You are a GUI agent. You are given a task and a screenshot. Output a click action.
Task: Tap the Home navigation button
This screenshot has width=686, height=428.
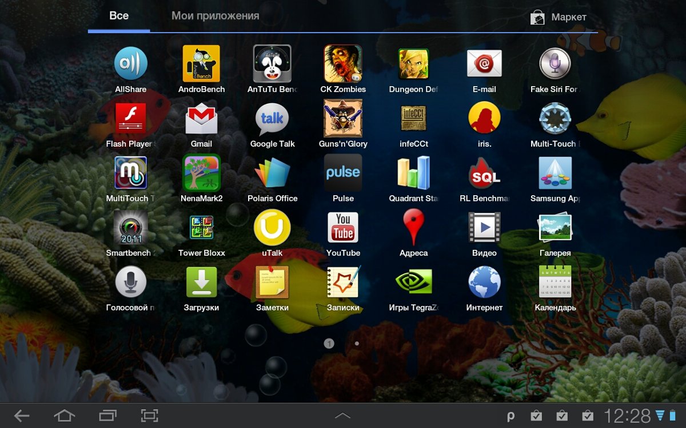[x=64, y=416]
